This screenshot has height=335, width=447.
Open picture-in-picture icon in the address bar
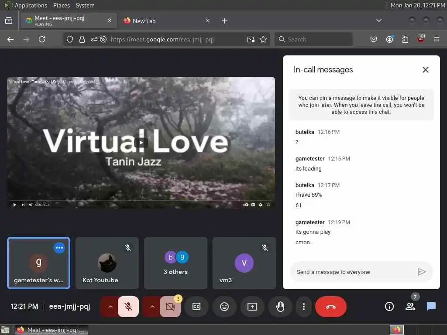point(251,39)
